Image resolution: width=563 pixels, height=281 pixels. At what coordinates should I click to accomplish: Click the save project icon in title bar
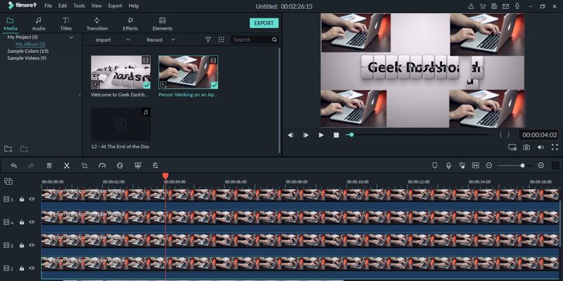(494, 6)
